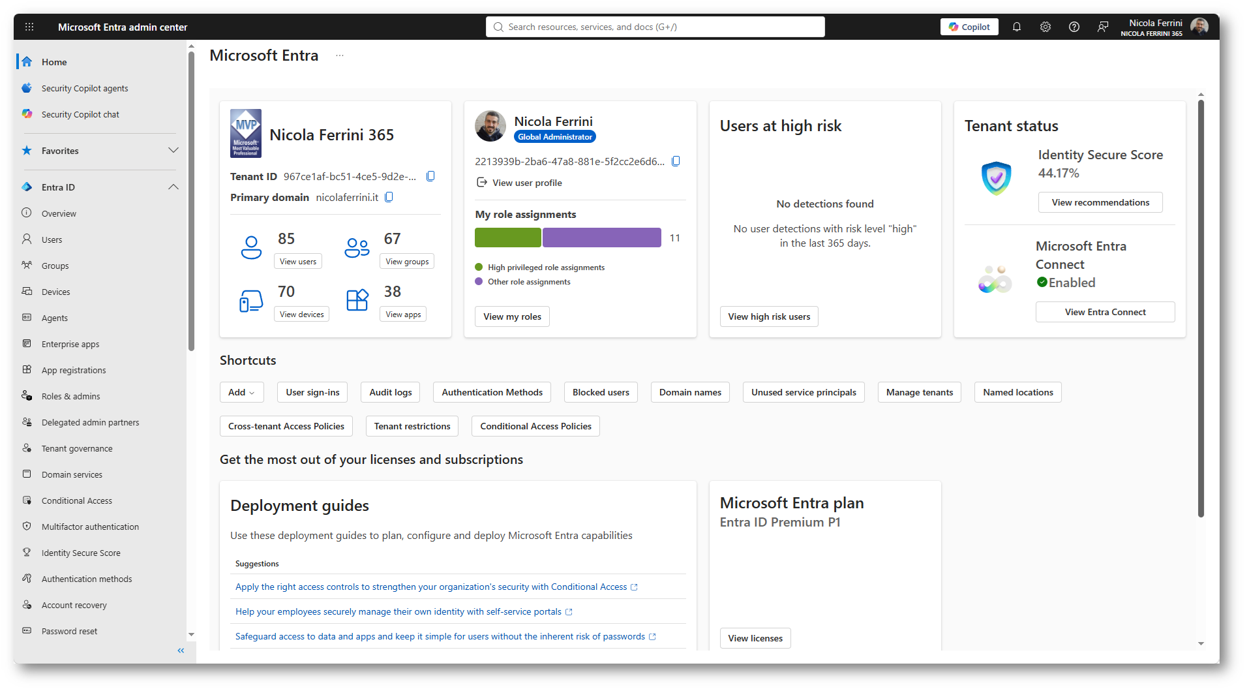Click View apps button

pos(403,314)
